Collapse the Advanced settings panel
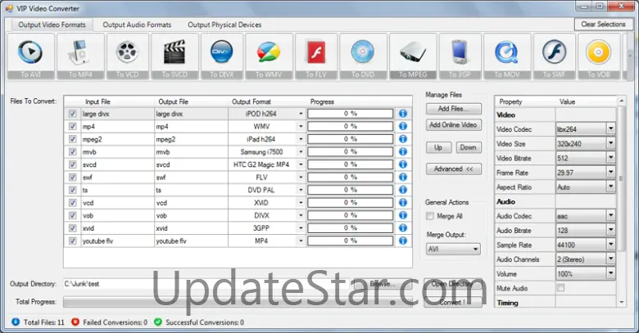 coord(454,169)
